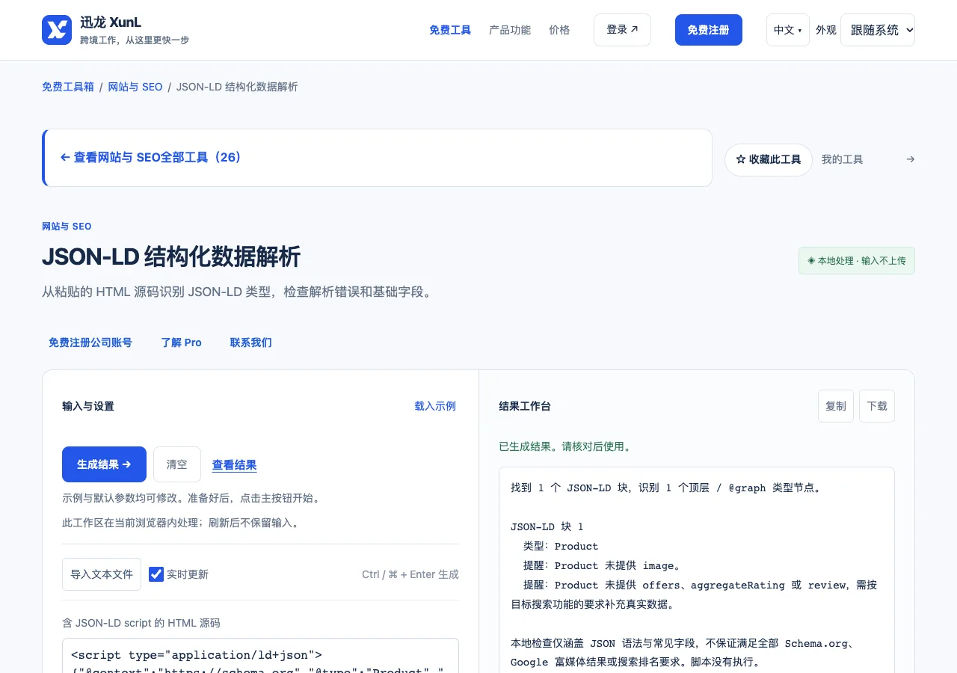The image size is (957, 673).
Task: Open the 免费工具箱 breadcrumb link
Action: 68,87
